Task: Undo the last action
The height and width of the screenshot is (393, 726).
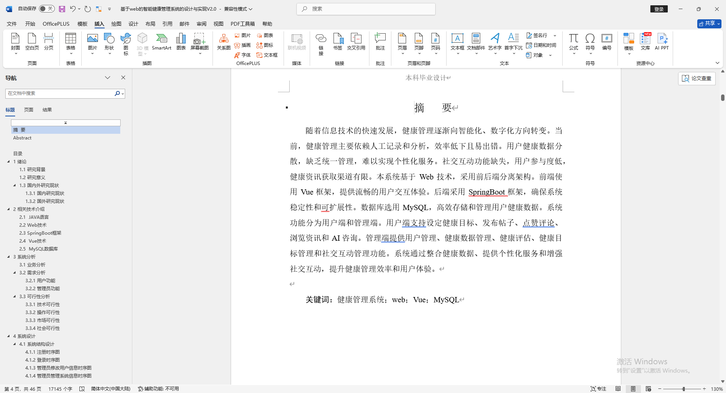Action: [73, 9]
